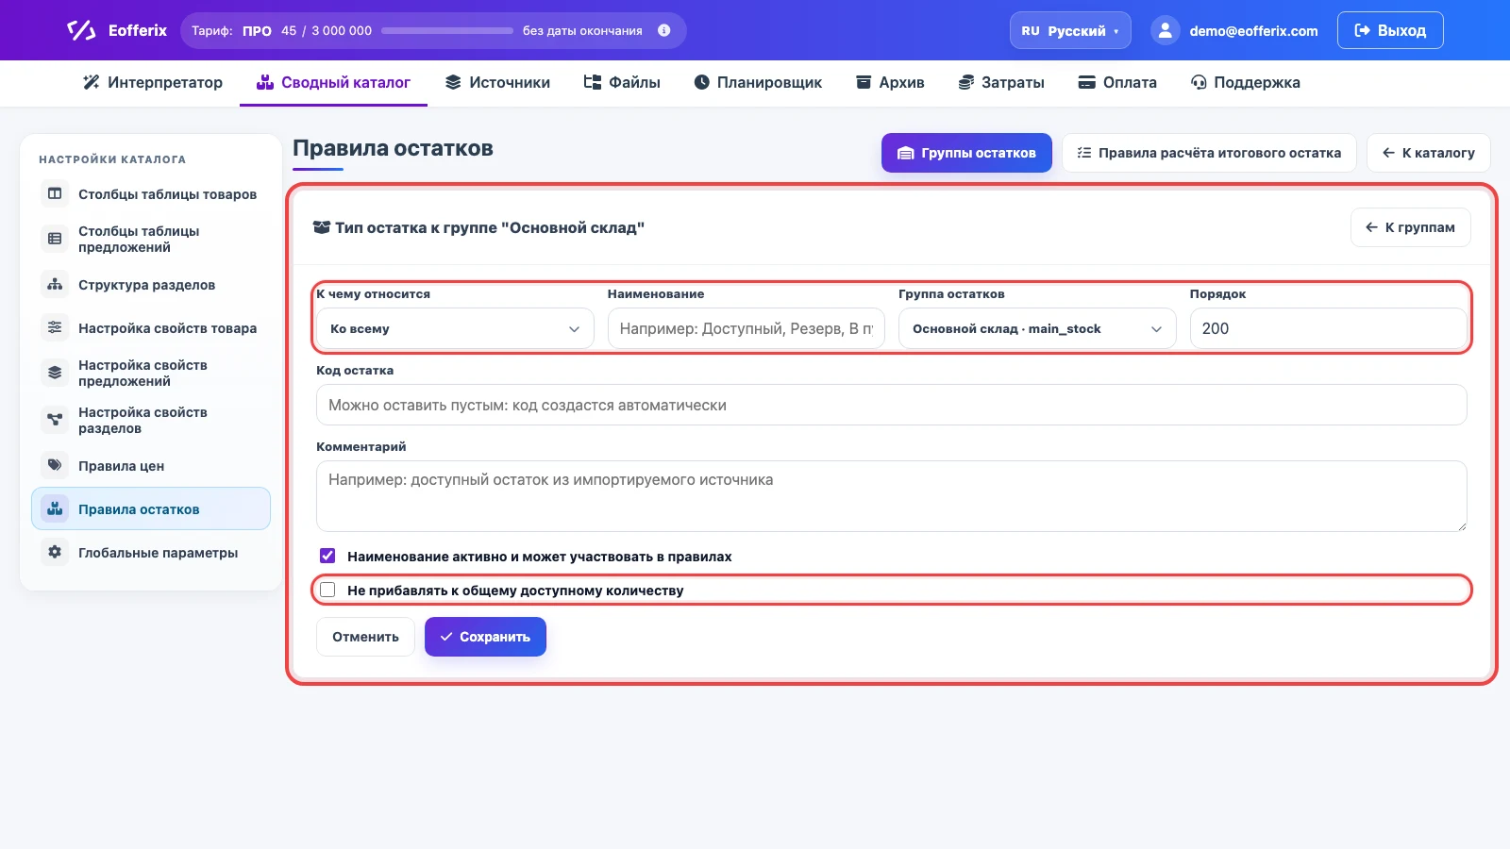Click the boxes icon beside Правила остатков
Screen dimensions: 1510x849
(55, 508)
